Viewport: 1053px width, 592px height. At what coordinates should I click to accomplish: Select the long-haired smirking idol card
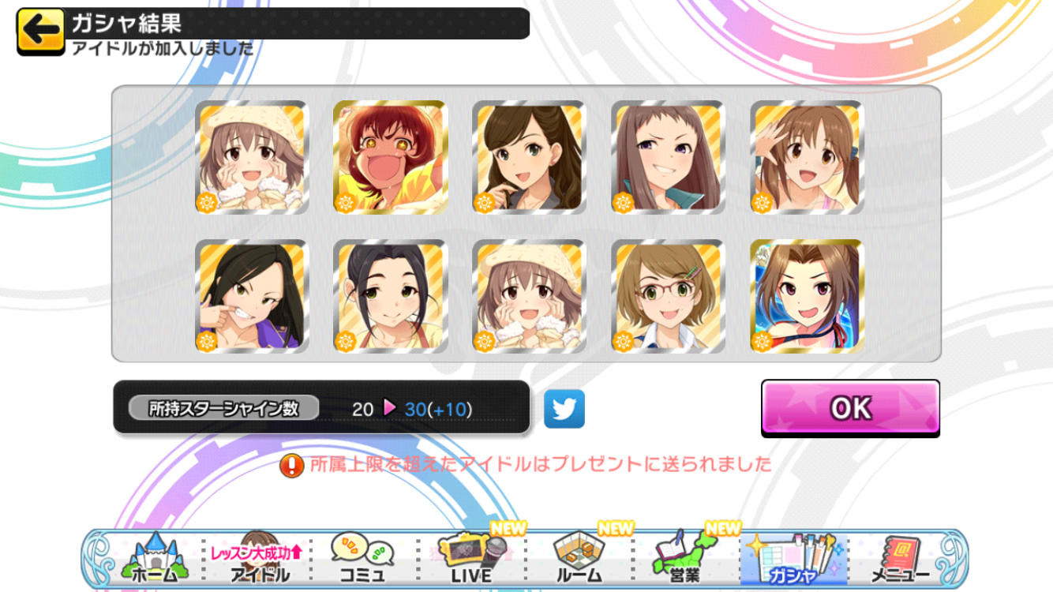point(669,157)
